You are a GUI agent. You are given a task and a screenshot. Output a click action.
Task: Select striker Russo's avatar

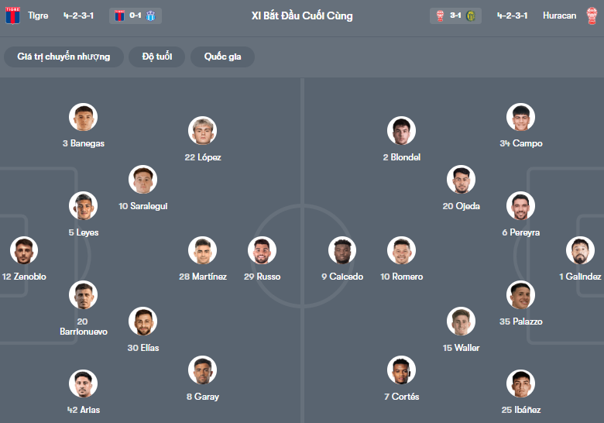click(262, 251)
